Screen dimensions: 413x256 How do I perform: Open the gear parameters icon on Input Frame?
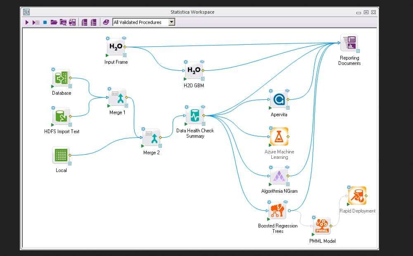[x=107, y=38]
